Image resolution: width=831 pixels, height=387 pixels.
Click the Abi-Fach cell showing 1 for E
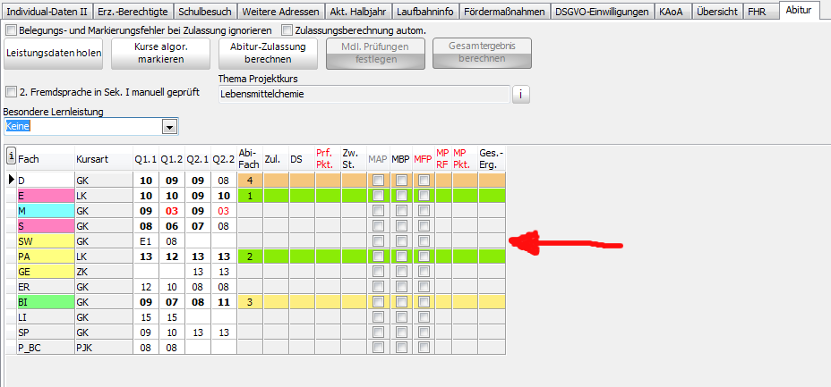point(250,196)
